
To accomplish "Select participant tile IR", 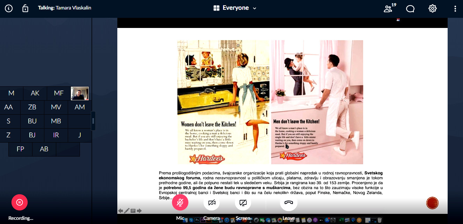I will pos(56,135).
